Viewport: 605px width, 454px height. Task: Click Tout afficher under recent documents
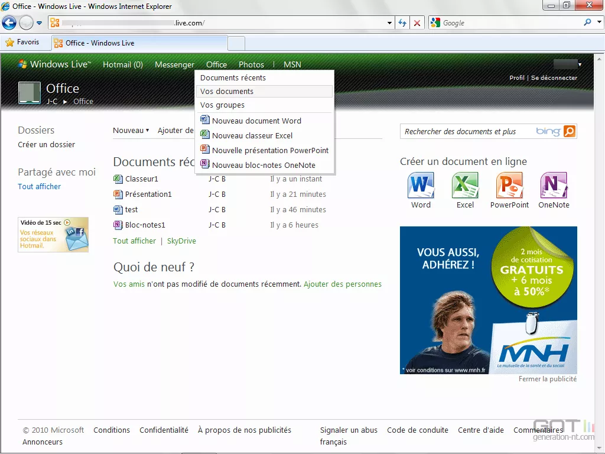pos(134,241)
